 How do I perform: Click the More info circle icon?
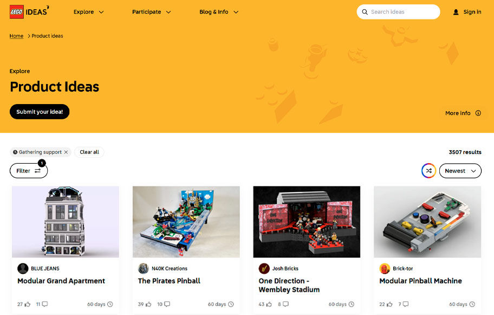(478, 113)
